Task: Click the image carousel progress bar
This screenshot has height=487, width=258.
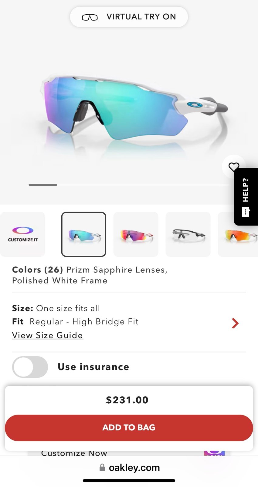Action: [129, 185]
